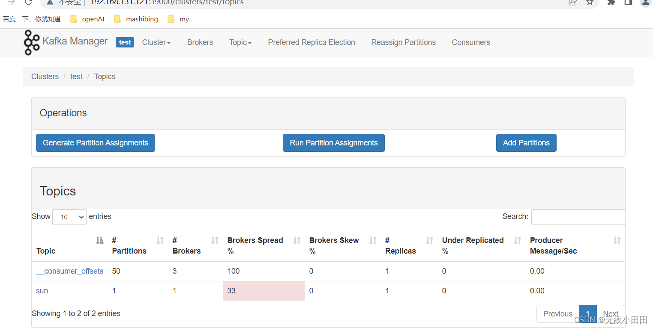The image size is (653, 328).
Task: Click the test cluster badge
Action: (125, 42)
